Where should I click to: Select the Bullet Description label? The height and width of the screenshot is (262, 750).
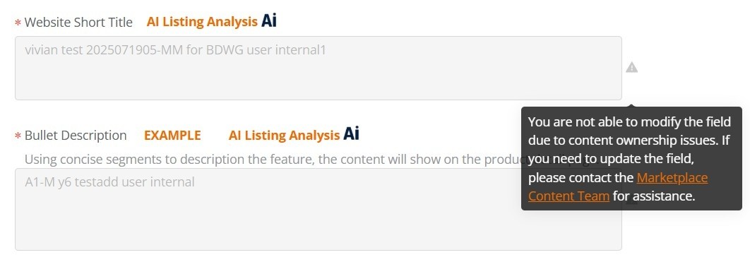[76, 136]
